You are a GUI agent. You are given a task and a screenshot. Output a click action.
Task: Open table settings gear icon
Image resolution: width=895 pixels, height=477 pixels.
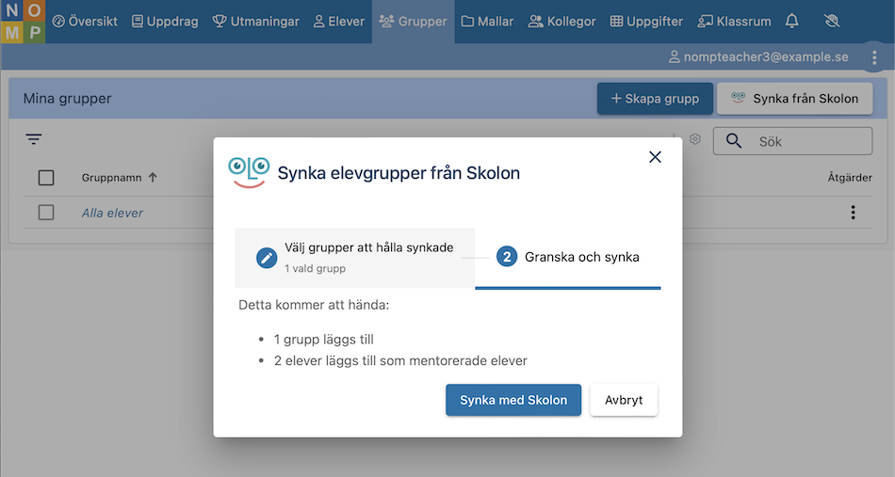[694, 139]
